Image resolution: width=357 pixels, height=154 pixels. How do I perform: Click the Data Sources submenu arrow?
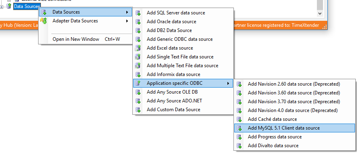pos(127,12)
